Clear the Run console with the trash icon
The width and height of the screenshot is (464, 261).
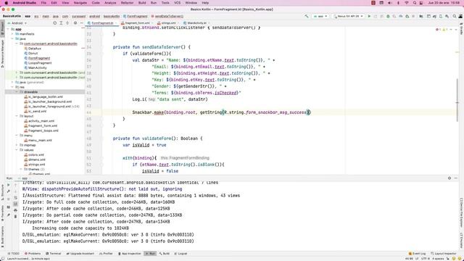(16, 217)
